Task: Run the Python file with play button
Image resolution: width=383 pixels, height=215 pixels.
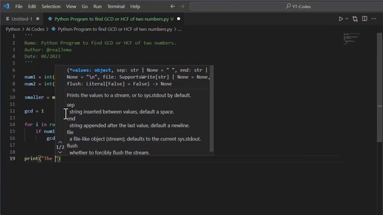Action: [x=341, y=19]
